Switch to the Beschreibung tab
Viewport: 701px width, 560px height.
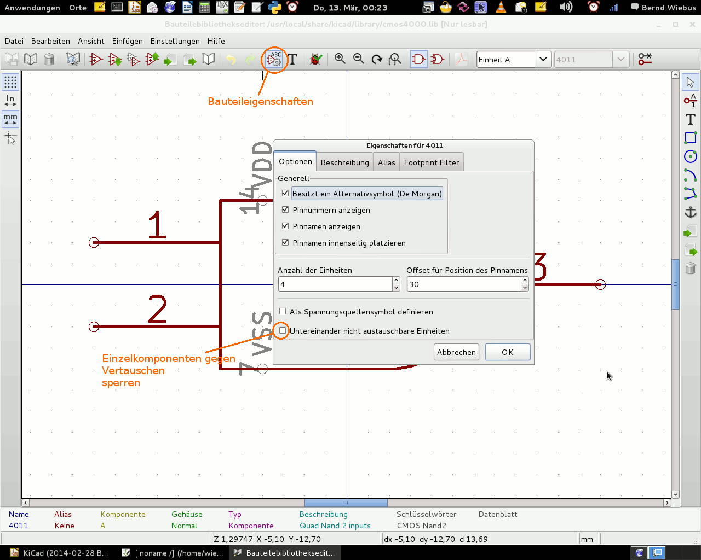pyautogui.click(x=345, y=162)
